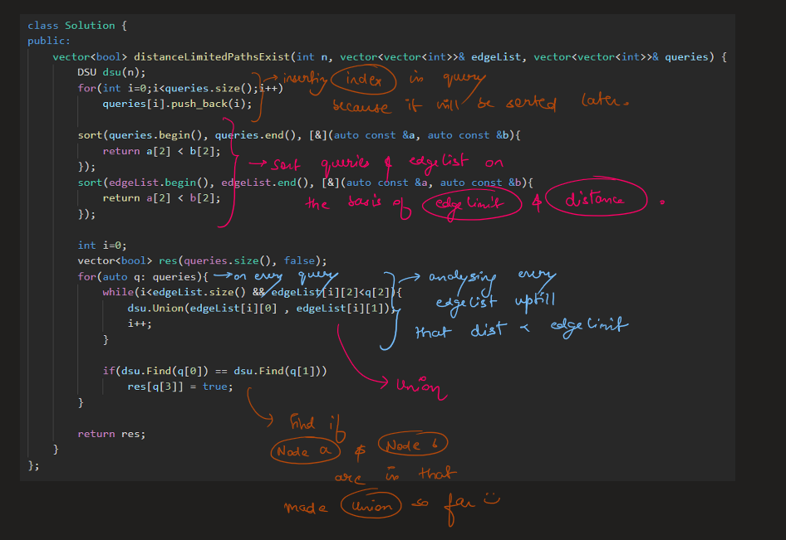
Task: Click the circled 'edge limit' annotation
Action: (471, 204)
